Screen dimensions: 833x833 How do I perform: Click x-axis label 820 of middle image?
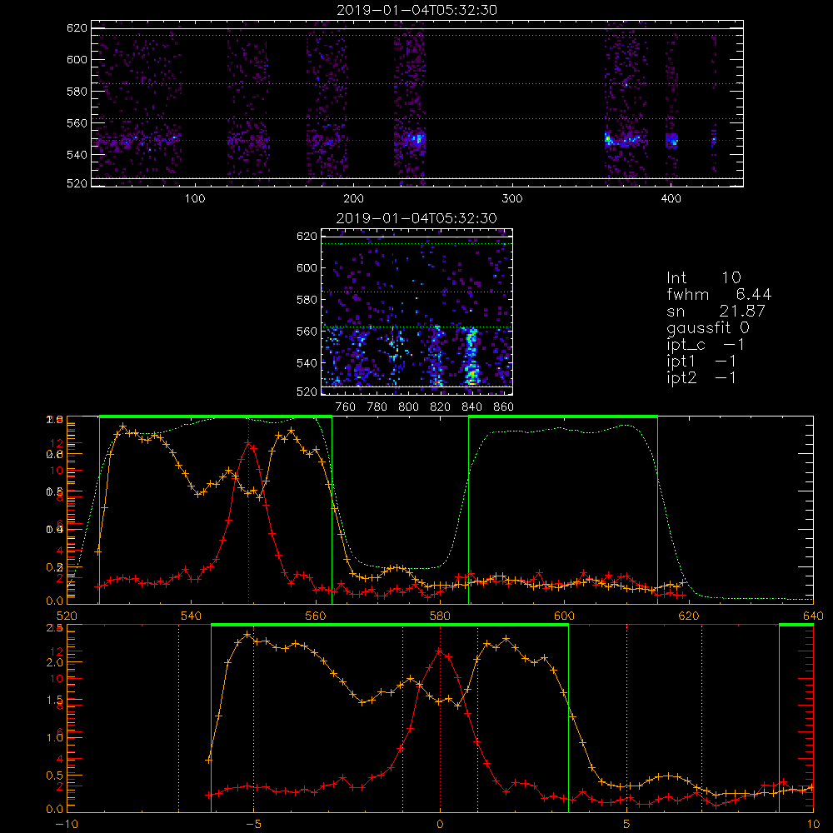[x=440, y=407]
